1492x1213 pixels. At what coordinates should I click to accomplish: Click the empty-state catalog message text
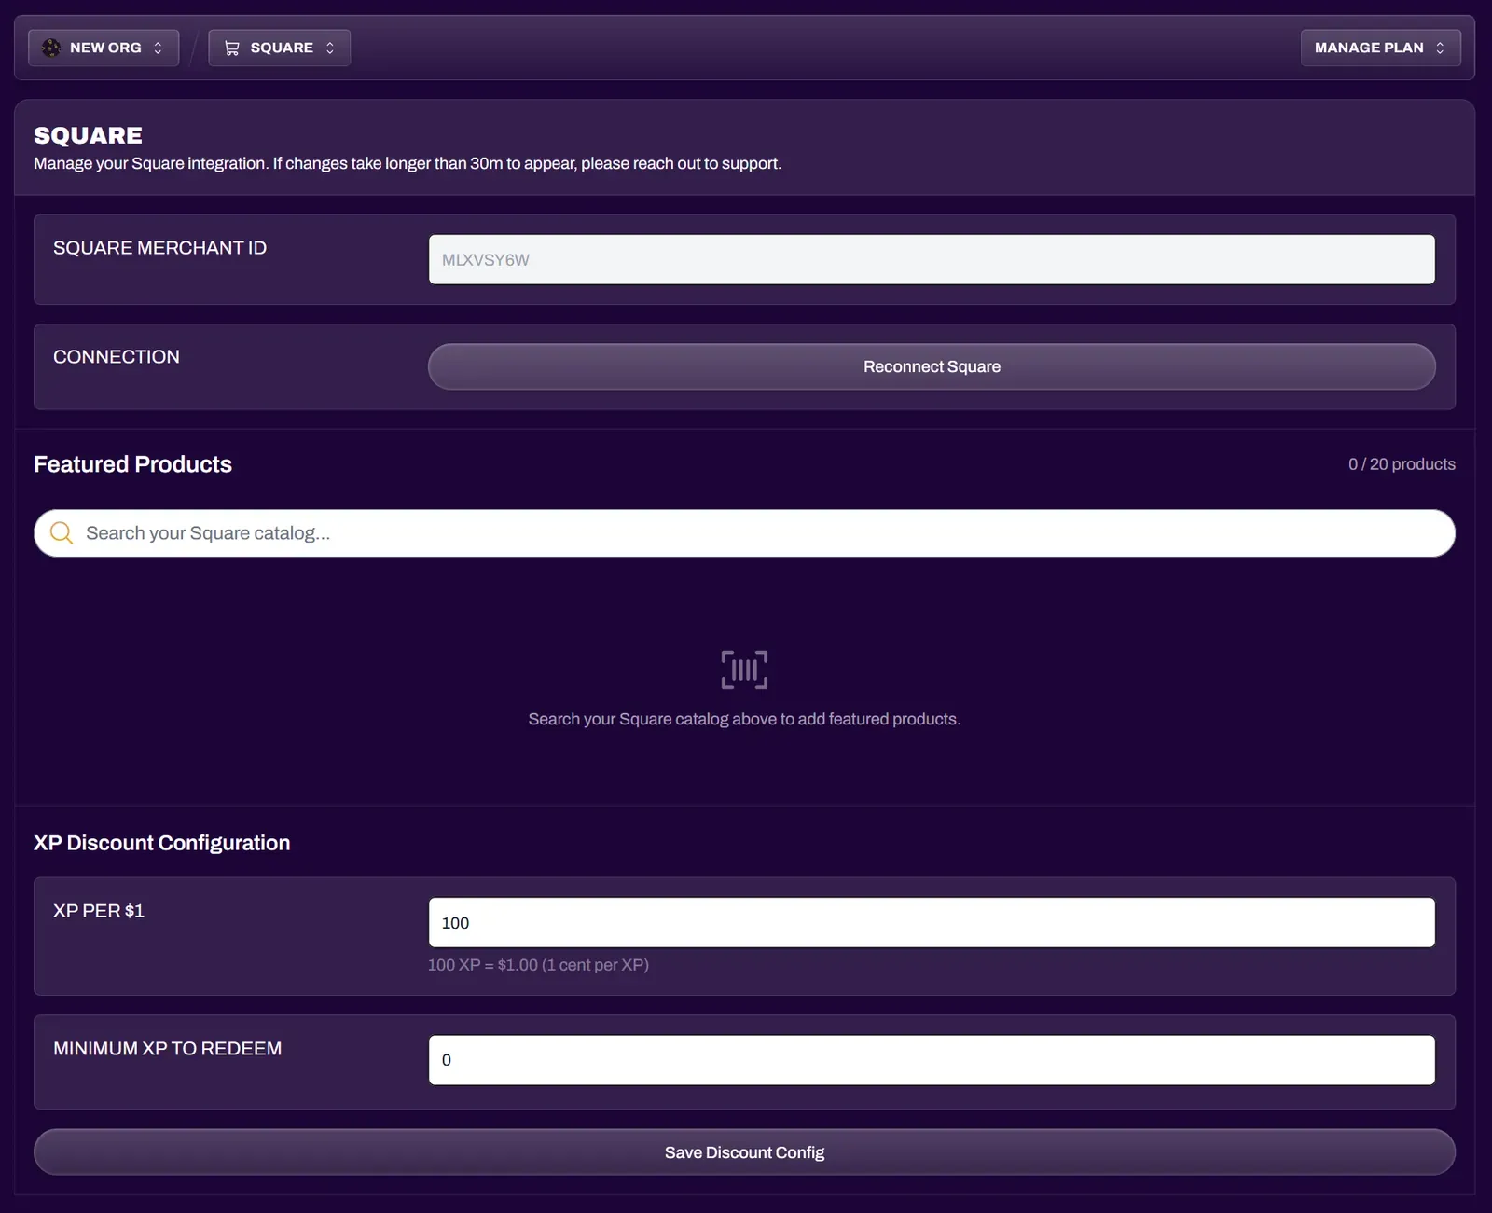[x=744, y=719]
